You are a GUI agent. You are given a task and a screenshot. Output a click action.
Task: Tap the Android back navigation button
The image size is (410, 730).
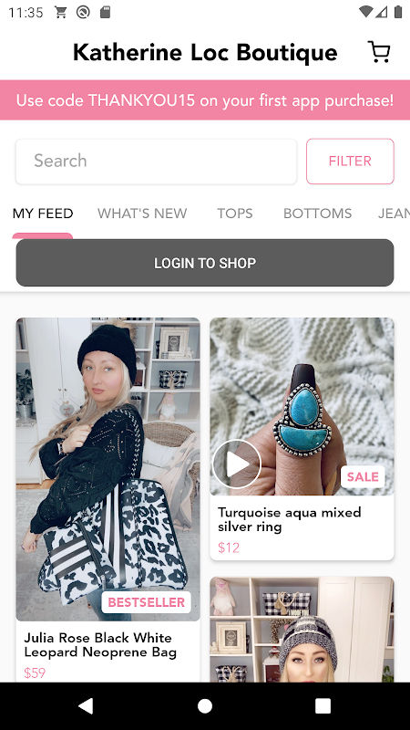[x=86, y=705]
